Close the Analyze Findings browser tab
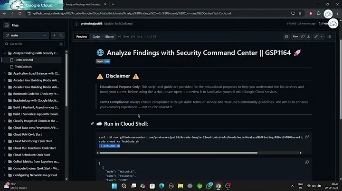 click(105, 4)
